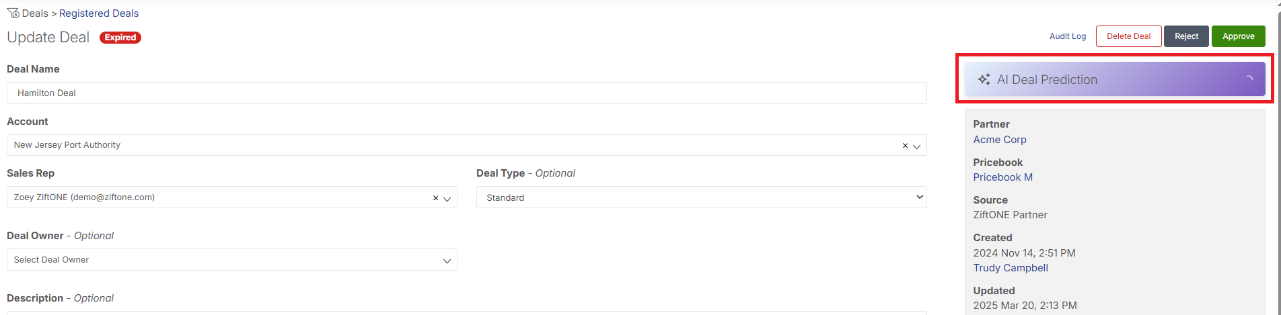Image resolution: width=1281 pixels, height=315 pixels.
Task: Click the red Expired status badge
Action: (x=120, y=38)
